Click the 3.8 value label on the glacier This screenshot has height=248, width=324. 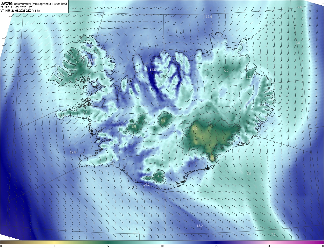point(134,127)
